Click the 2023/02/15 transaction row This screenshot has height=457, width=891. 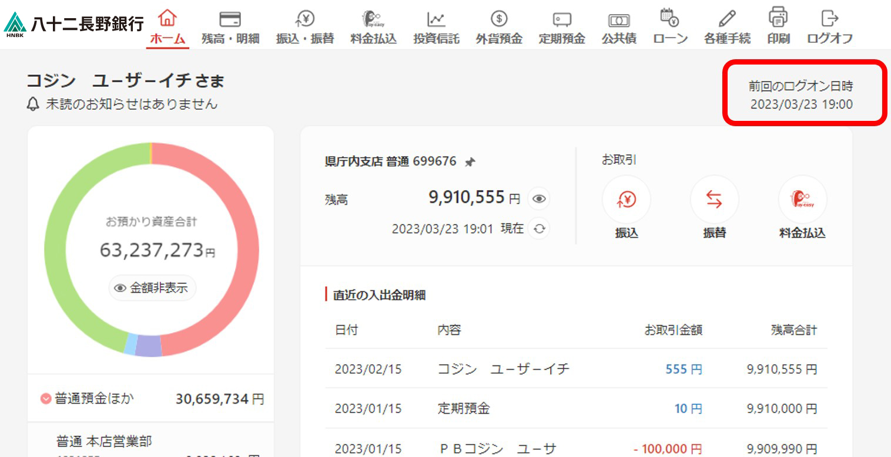point(575,369)
